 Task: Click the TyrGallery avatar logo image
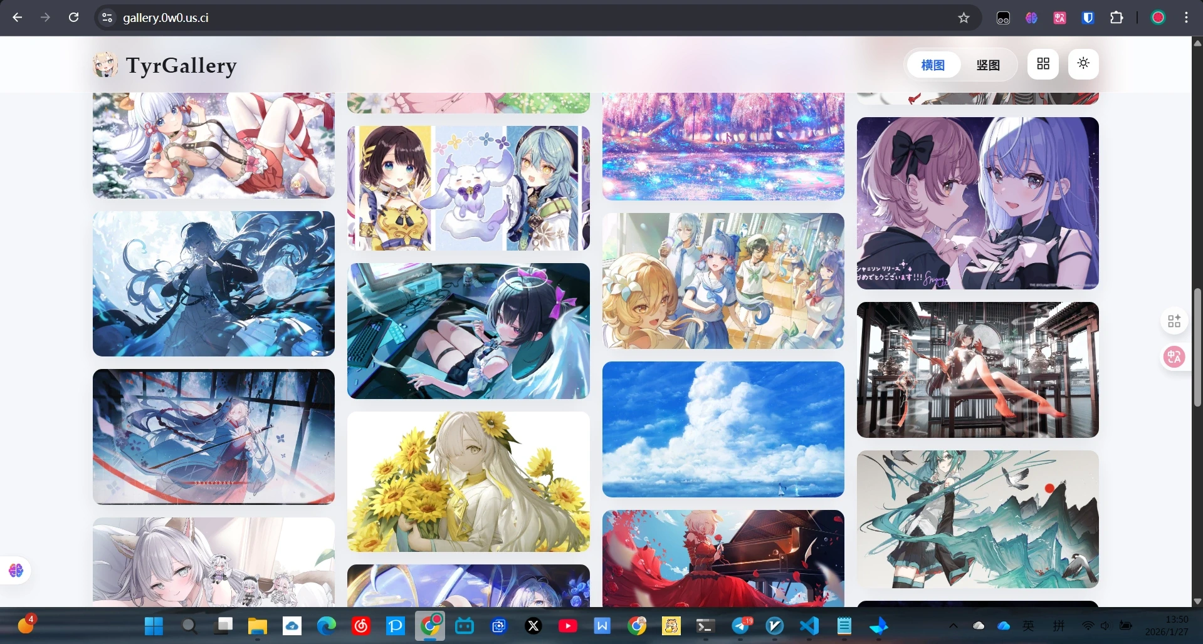(x=105, y=65)
